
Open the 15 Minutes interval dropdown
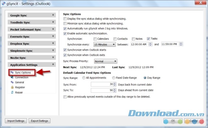[104, 45]
